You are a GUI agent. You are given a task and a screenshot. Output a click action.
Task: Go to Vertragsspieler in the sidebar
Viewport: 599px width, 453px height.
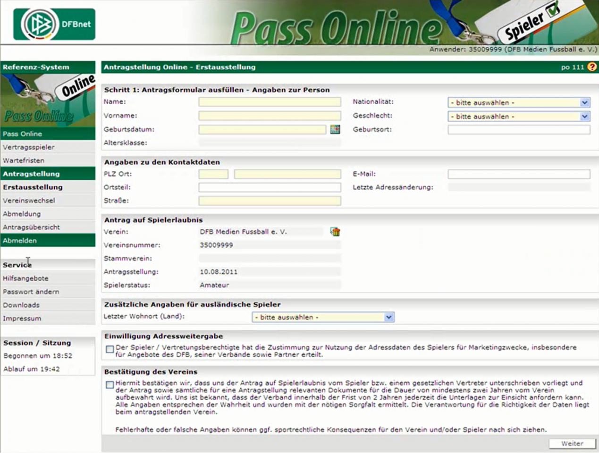[48, 147]
